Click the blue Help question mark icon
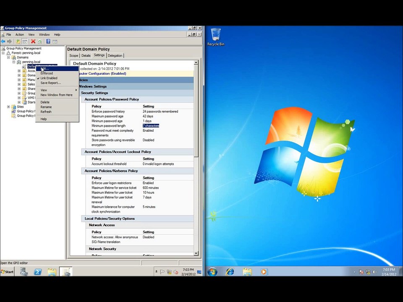The width and height of the screenshot is (403, 302). point(48,42)
